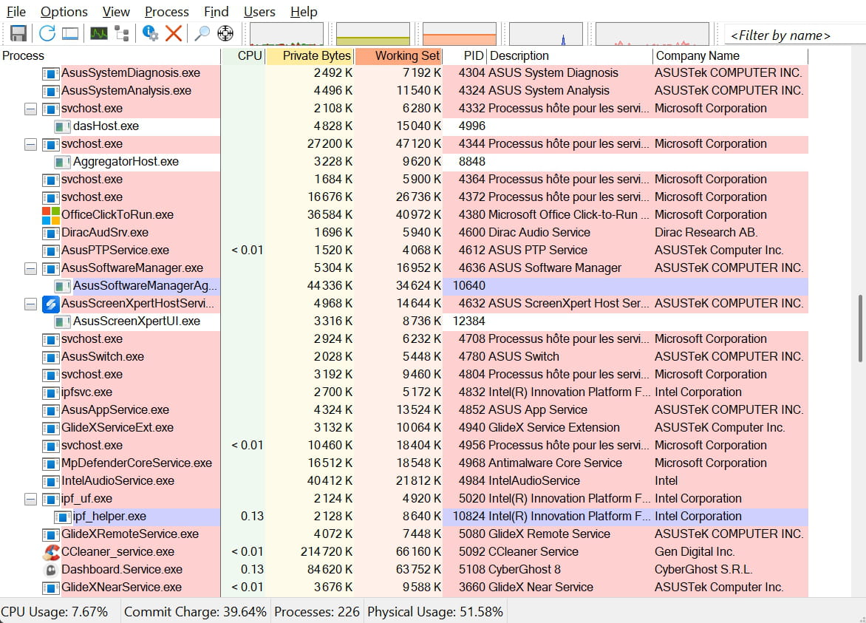The height and width of the screenshot is (623, 866).
Task: Collapse the AsusSoftwareManager.exe tree node
Action: [x=30, y=268]
